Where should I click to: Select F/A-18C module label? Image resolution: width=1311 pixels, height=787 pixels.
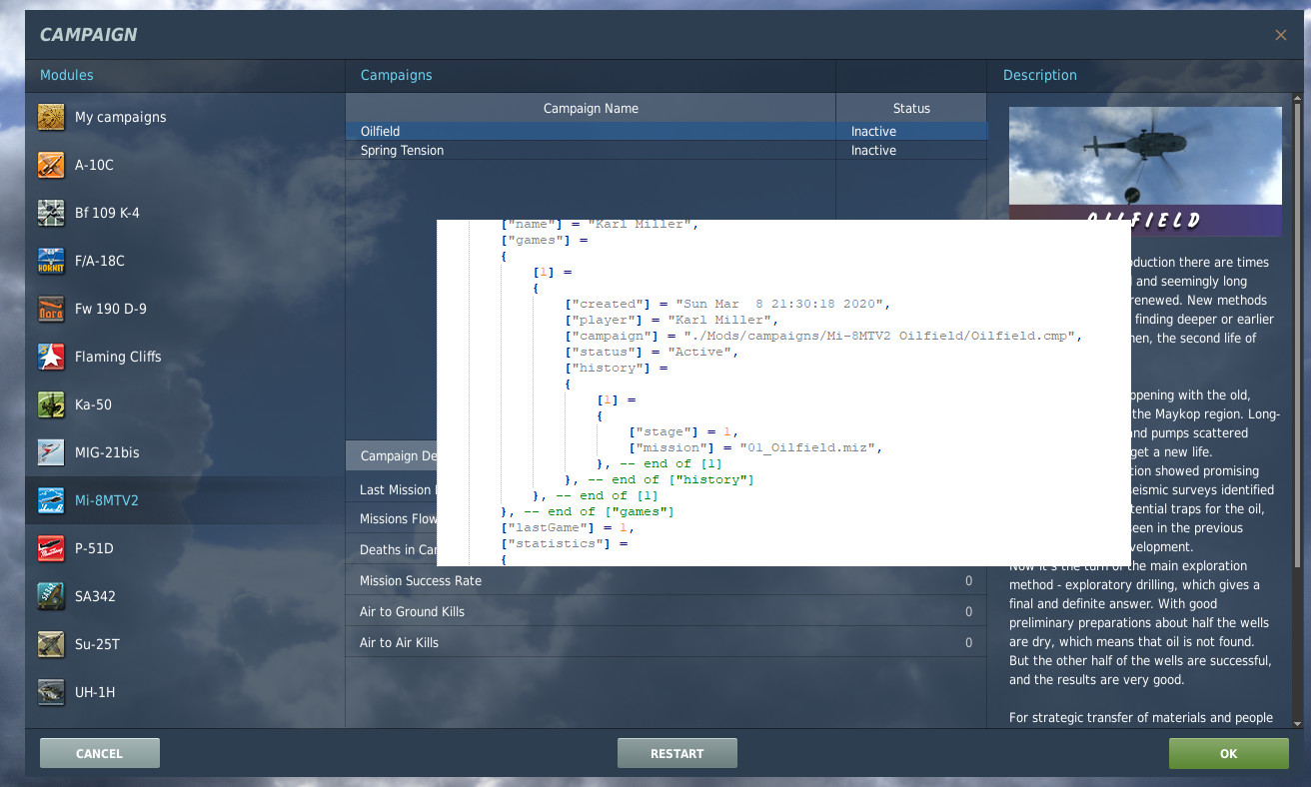coord(100,261)
